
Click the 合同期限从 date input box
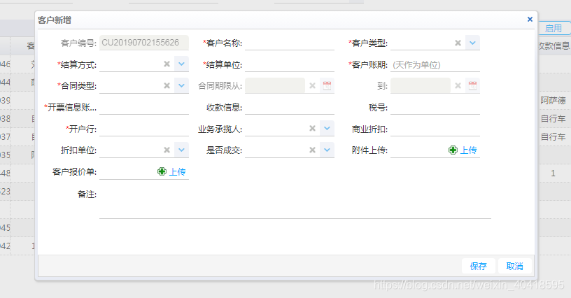tap(275, 85)
